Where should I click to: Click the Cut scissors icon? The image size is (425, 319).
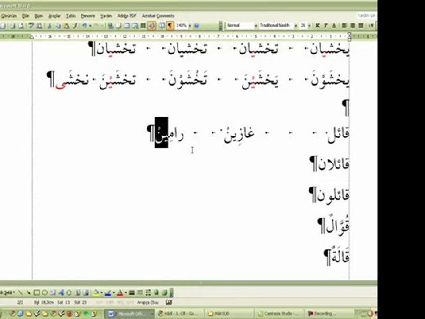pyautogui.click(x=50, y=26)
